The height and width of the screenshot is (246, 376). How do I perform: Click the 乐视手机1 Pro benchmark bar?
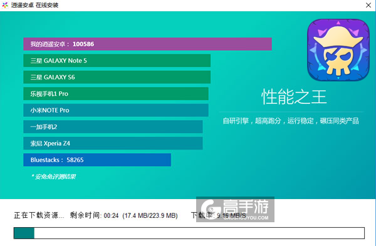(x=116, y=94)
